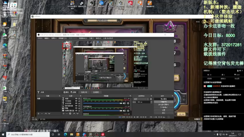Undock the 控件 panel via header icon

pyautogui.click(x=172, y=96)
